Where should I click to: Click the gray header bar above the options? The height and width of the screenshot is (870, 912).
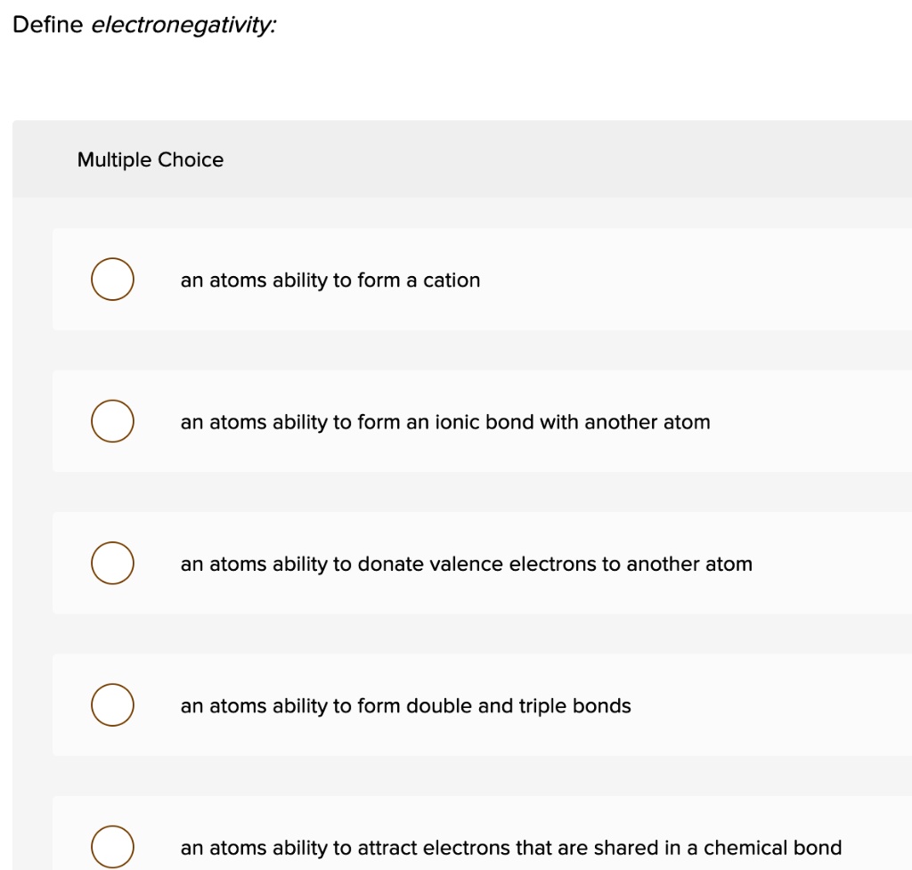coord(534,159)
